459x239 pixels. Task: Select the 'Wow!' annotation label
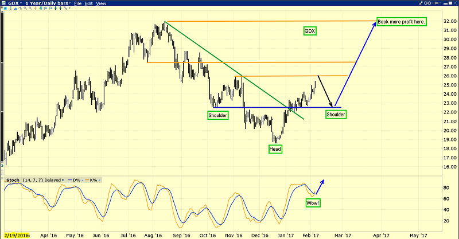click(313, 203)
